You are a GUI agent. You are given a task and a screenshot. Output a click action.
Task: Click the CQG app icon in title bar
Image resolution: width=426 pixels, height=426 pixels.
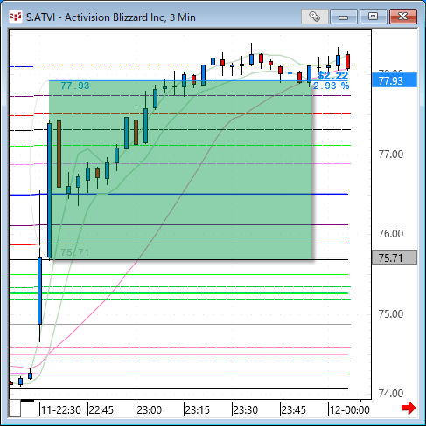point(16,17)
